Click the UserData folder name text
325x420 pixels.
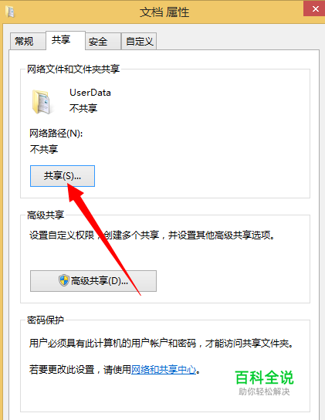point(90,93)
